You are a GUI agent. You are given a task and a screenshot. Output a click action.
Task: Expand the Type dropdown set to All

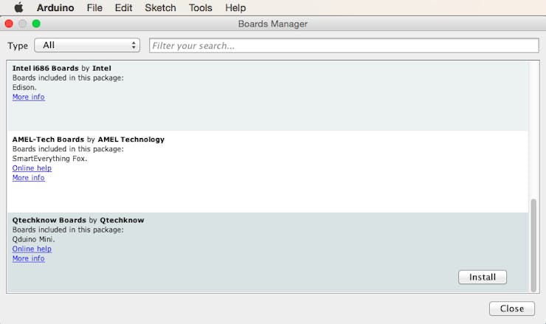[87, 45]
